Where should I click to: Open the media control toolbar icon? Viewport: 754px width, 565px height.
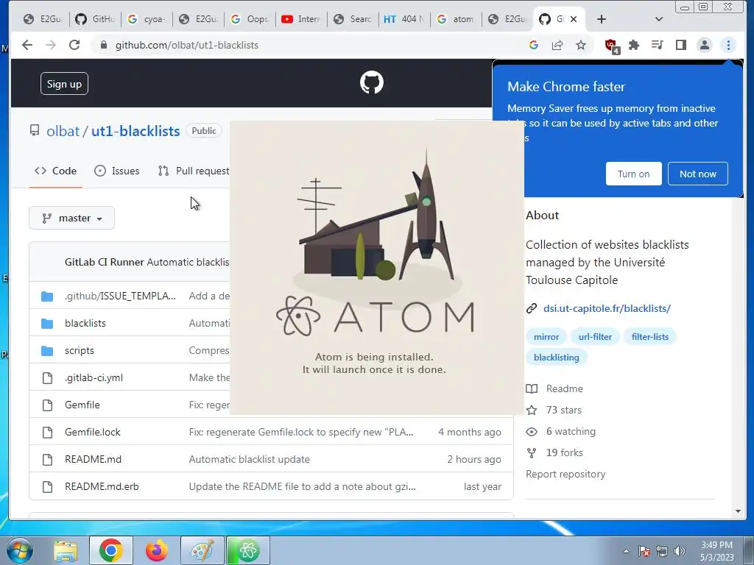point(657,45)
